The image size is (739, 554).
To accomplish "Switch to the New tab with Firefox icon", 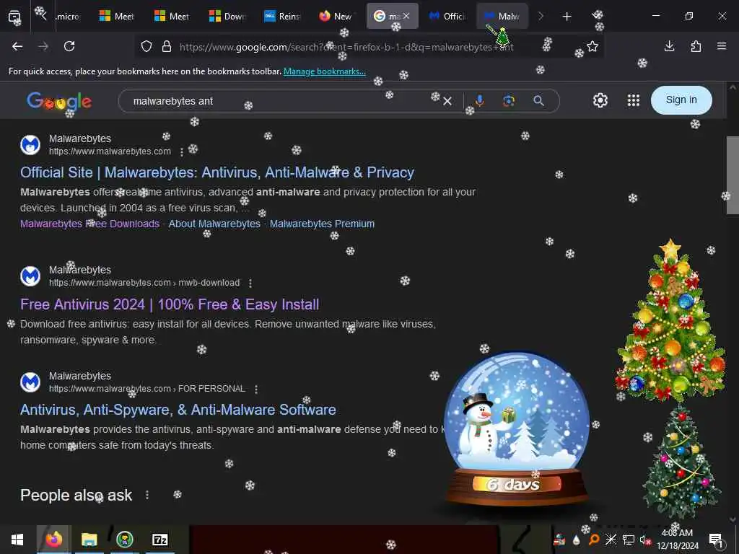I will 336,16.
